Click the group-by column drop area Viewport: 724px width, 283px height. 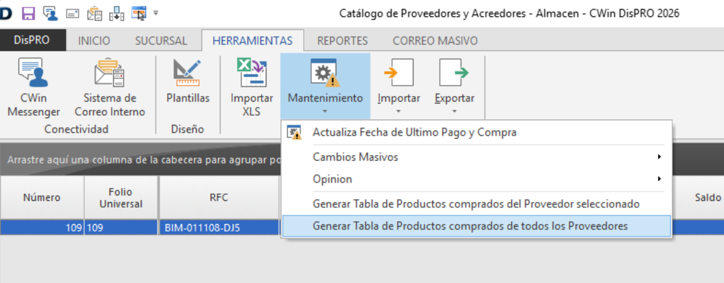click(x=141, y=160)
